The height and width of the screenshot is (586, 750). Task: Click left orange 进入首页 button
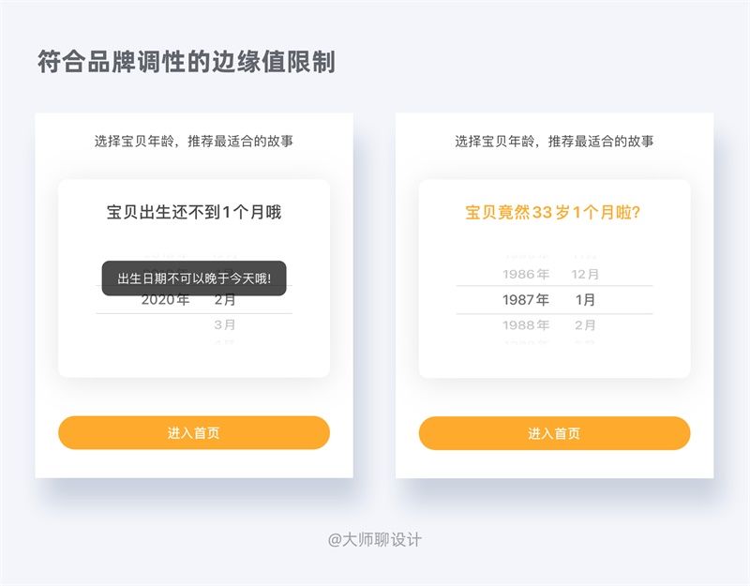pyautogui.click(x=194, y=432)
